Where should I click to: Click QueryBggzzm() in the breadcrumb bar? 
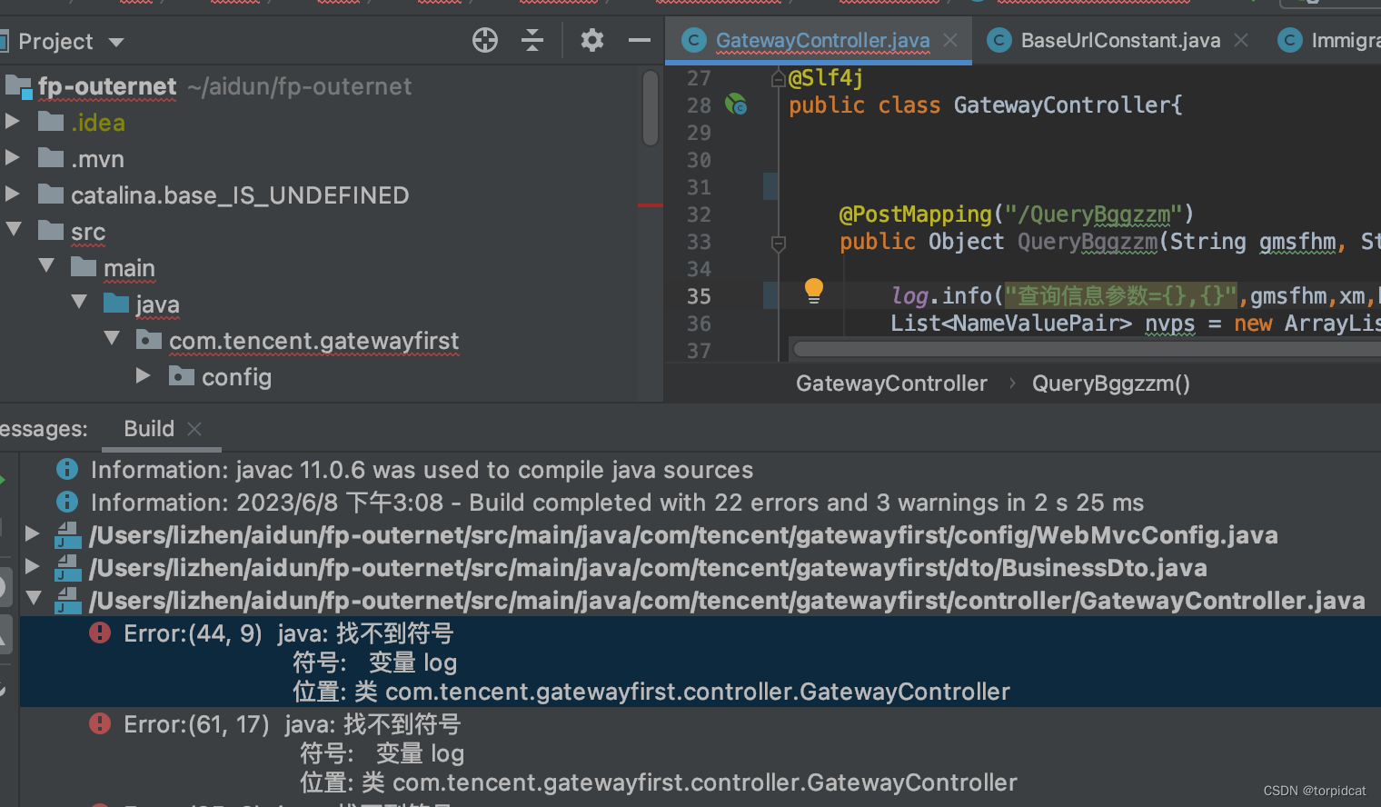tap(1110, 384)
